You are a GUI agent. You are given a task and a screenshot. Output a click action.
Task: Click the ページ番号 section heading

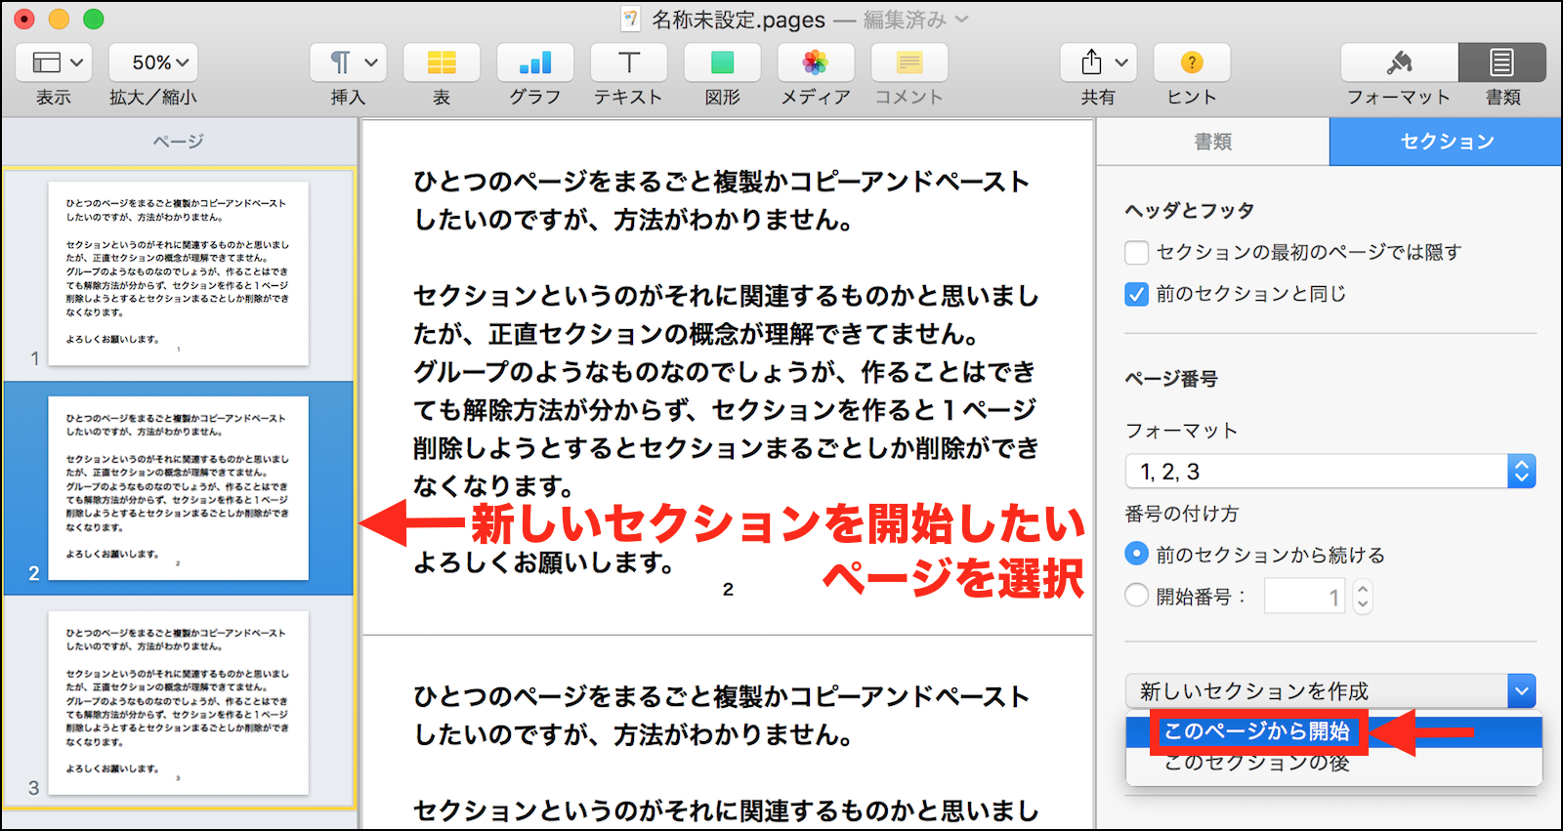1171,379
